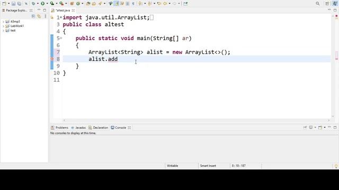The width and height of the screenshot is (339, 190).
Task: Click the Save All toolbar icon
Action: tap(19, 4)
